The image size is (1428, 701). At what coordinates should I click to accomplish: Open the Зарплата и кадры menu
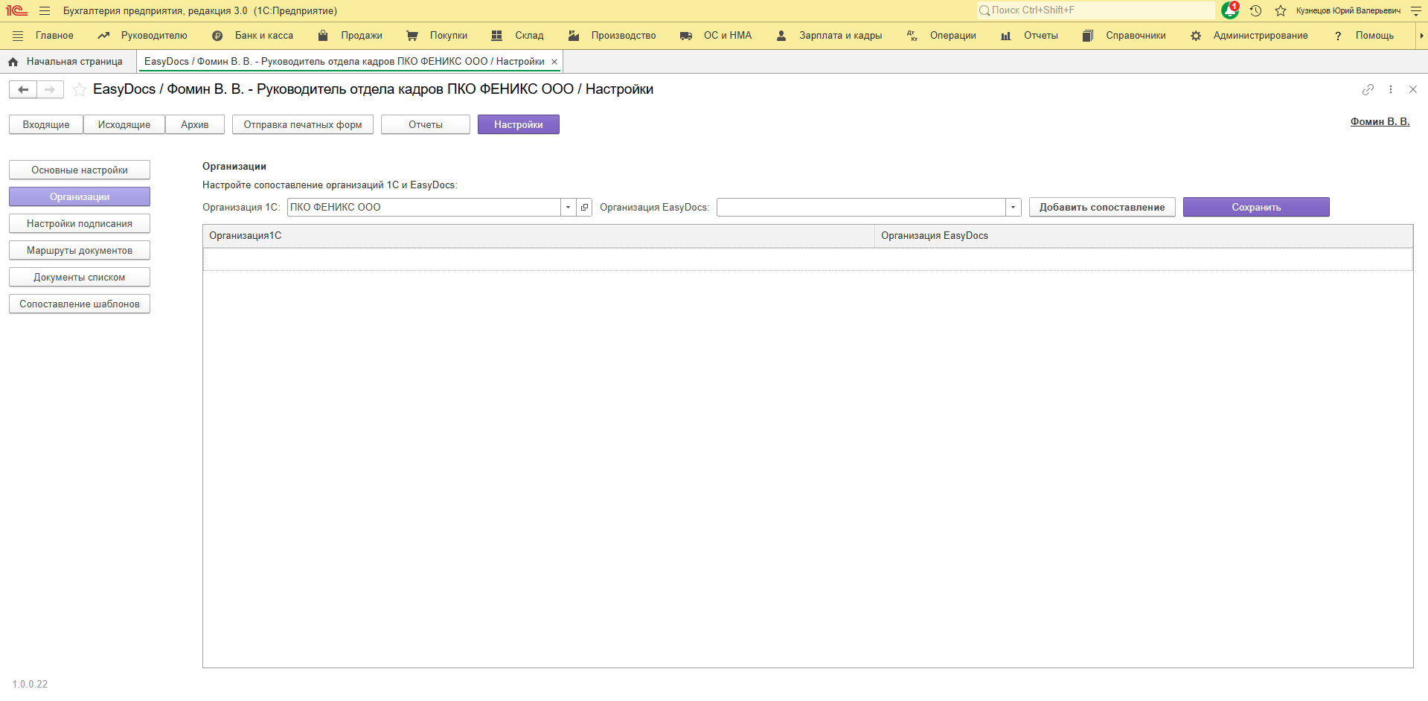point(839,36)
